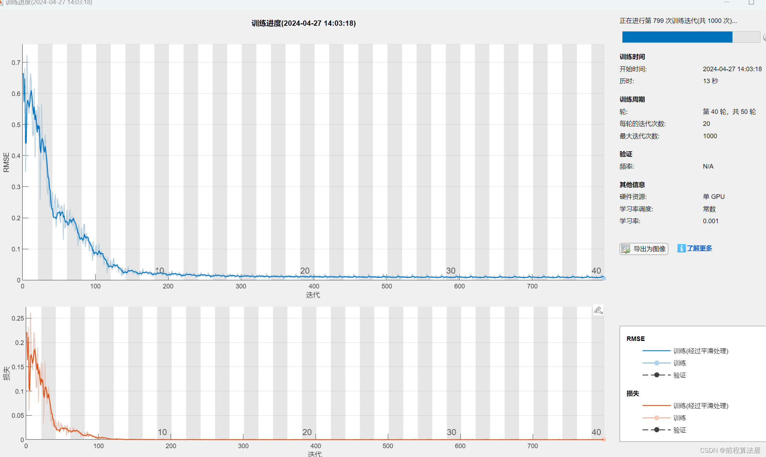Click the learning rate schedule value 常数
This screenshot has width=766, height=457.
point(709,209)
